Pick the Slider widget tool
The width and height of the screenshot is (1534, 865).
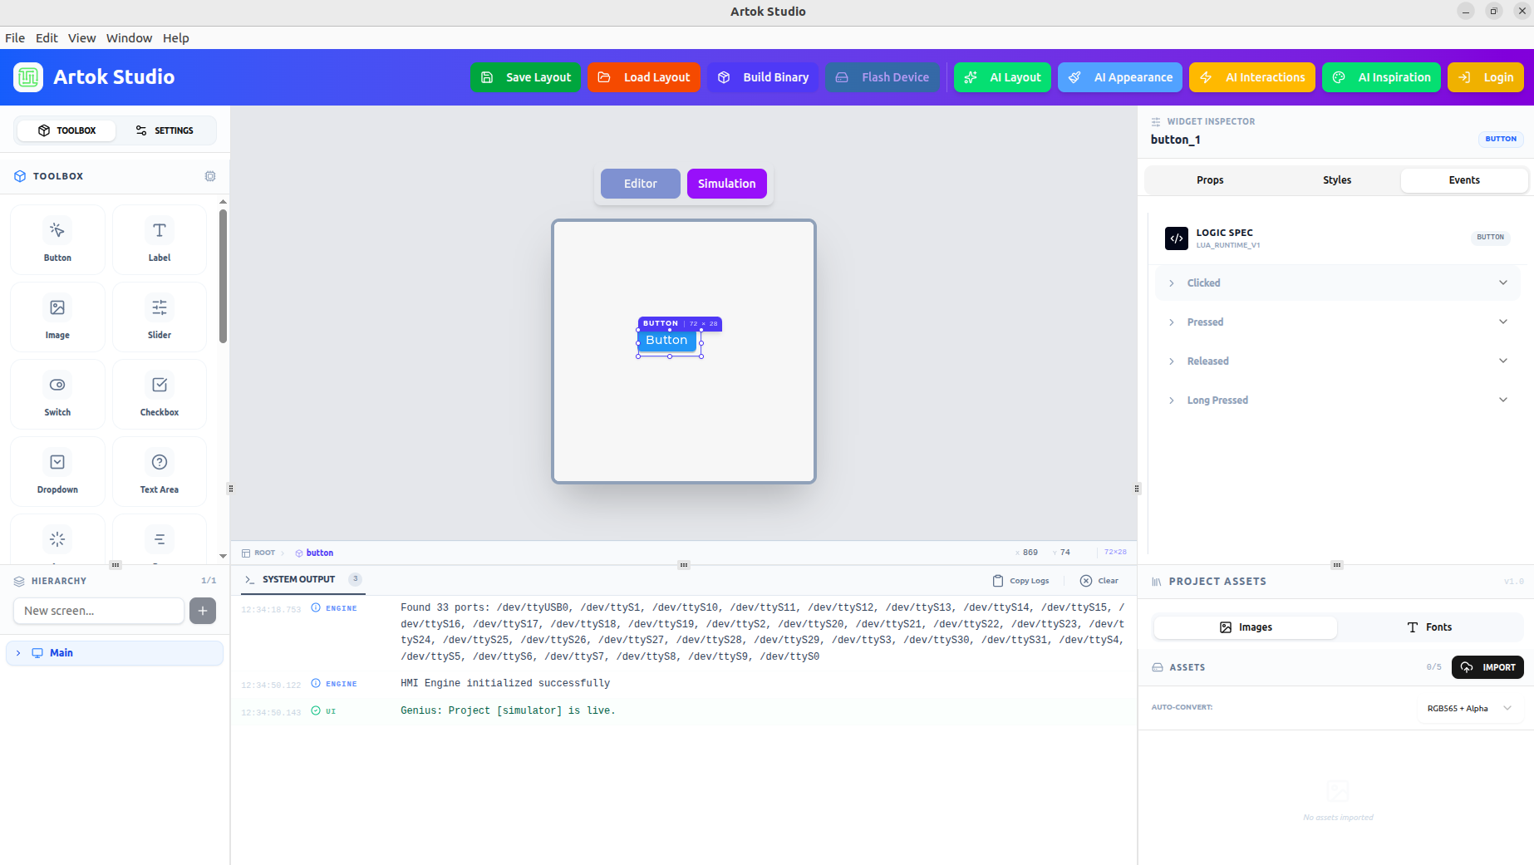(x=159, y=317)
